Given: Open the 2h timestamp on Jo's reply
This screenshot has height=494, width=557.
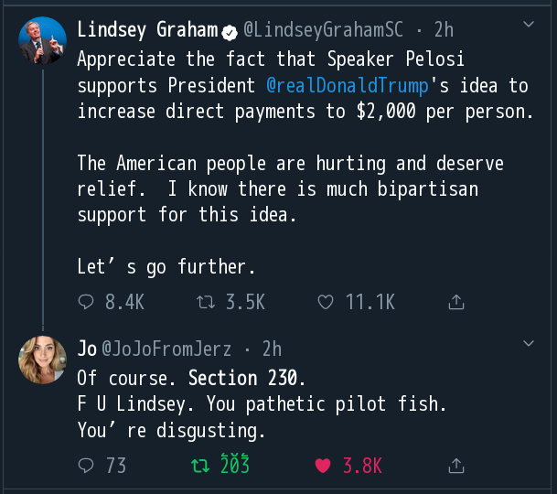Looking at the screenshot, I should 272,349.
